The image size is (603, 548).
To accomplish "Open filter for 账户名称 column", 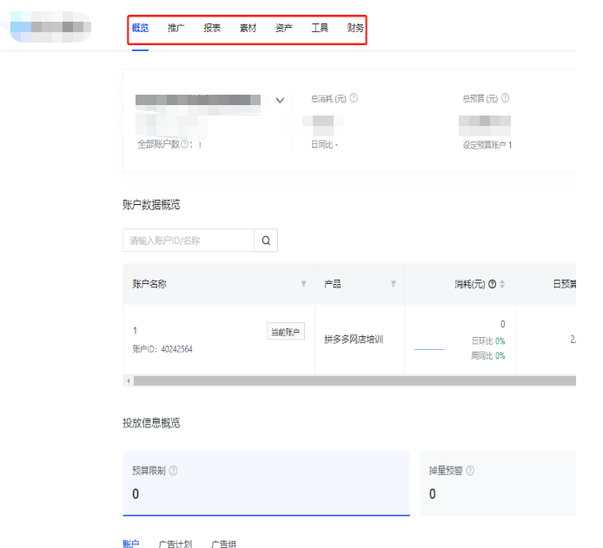I will tap(303, 284).
